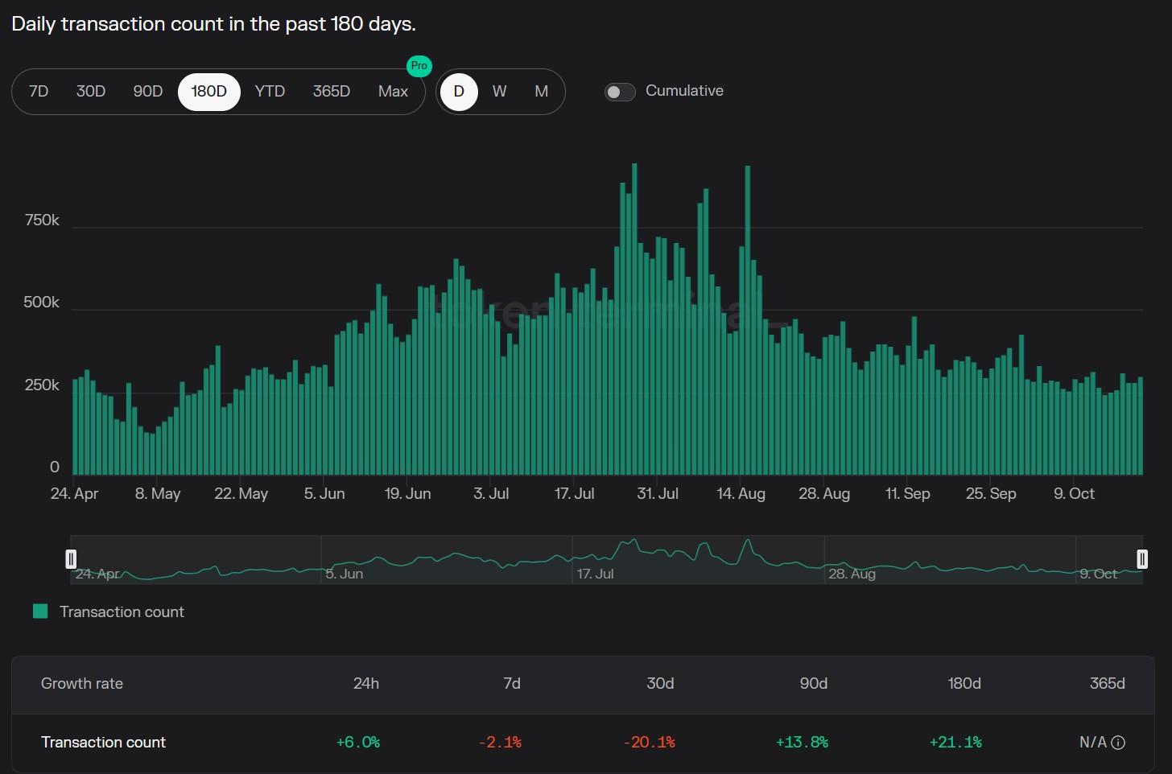1172x774 pixels.
Task: Click the 31. Jul x-axis label
Action: (658, 493)
